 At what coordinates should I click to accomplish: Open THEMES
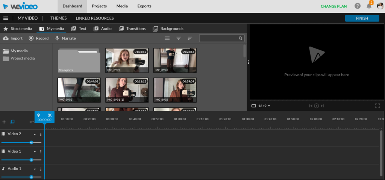[58, 18]
